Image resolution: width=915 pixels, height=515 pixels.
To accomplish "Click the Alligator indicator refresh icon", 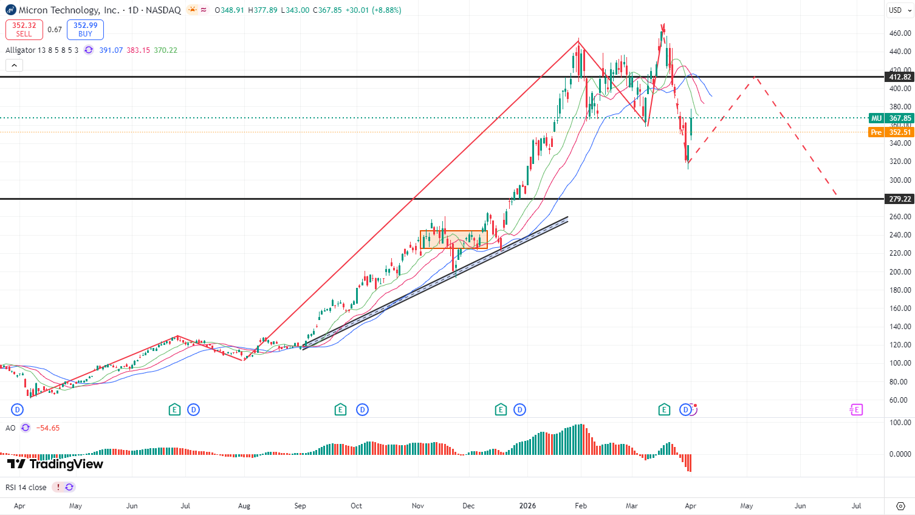I will [89, 50].
